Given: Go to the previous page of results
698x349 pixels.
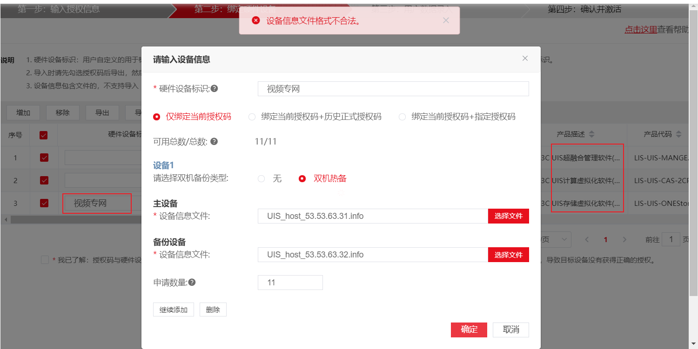Looking at the screenshot, I should [x=587, y=240].
